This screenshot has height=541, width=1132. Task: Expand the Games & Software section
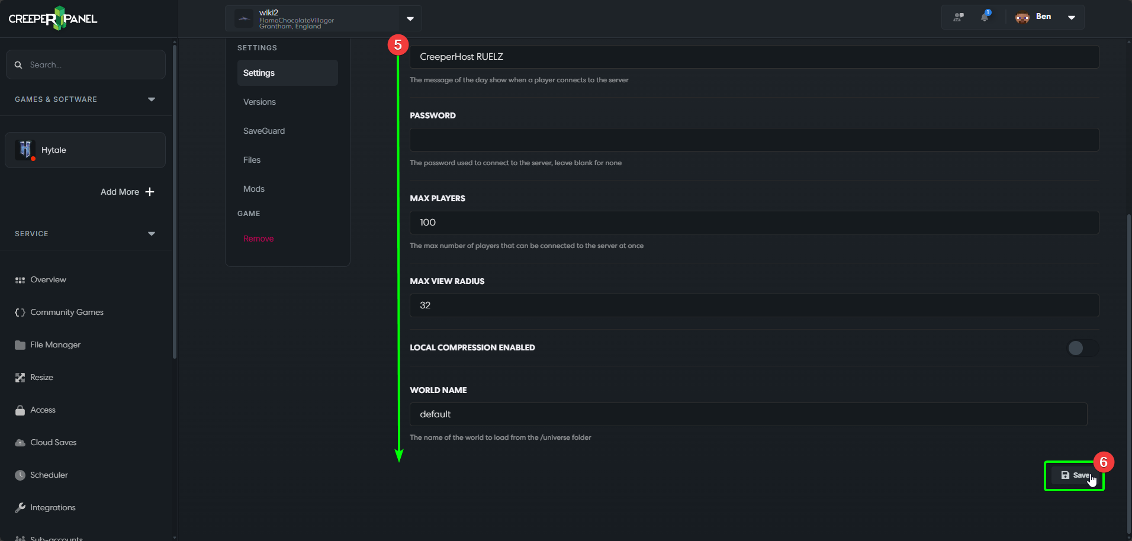151,99
